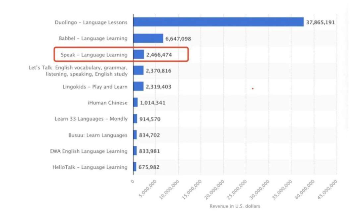Screen dimensions: 358x217
Task: Click the value 833,981
Action: [149, 151]
